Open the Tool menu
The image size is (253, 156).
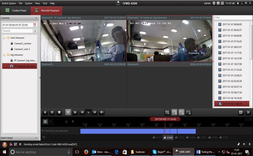pyautogui.click(x=45, y=3)
